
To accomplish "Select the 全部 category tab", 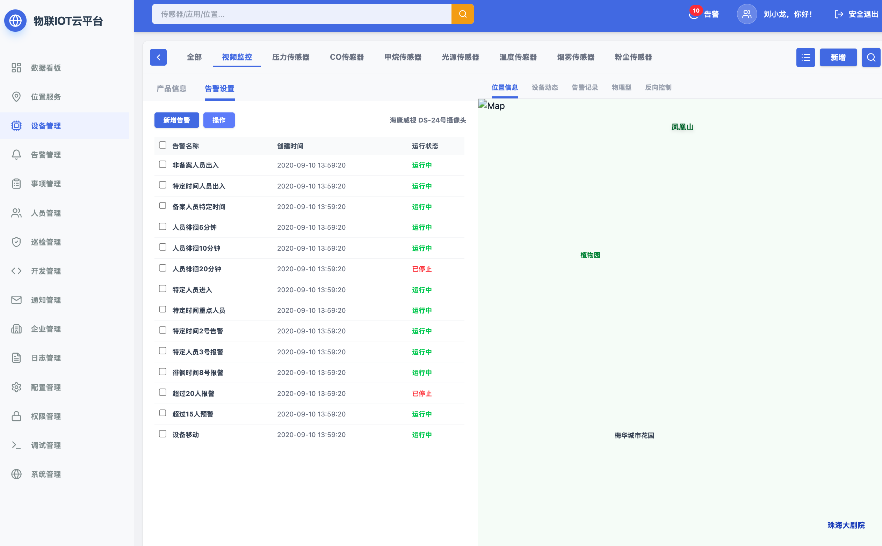I will pyautogui.click(x=194, y=57).
